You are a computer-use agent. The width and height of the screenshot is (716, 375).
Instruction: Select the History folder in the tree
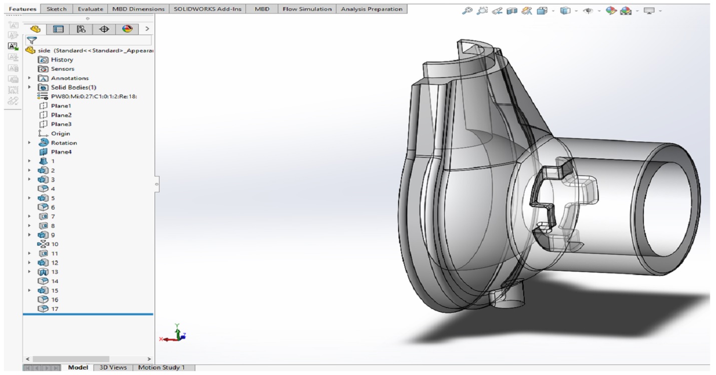pos(56,59)
